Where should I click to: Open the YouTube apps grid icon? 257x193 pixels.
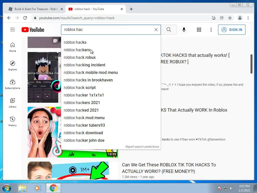(199, 30)
